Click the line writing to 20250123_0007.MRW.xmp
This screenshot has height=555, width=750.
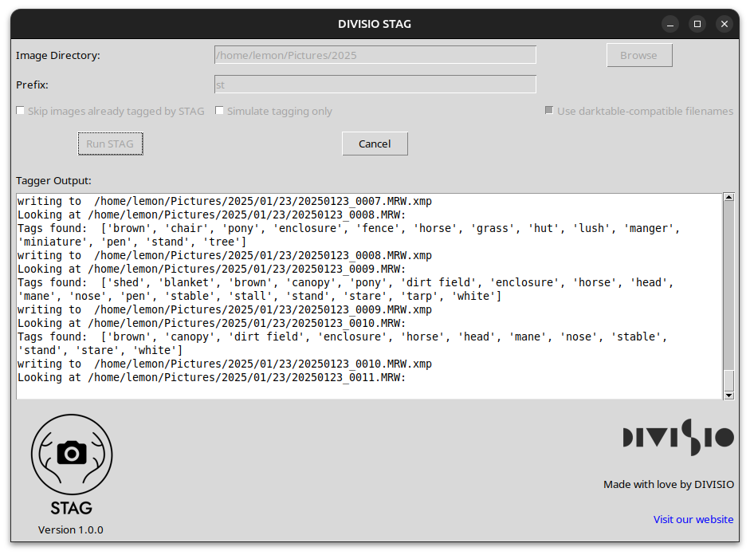tap(225, 202)
